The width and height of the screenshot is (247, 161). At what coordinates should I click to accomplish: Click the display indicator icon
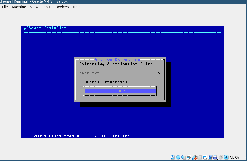205,157
